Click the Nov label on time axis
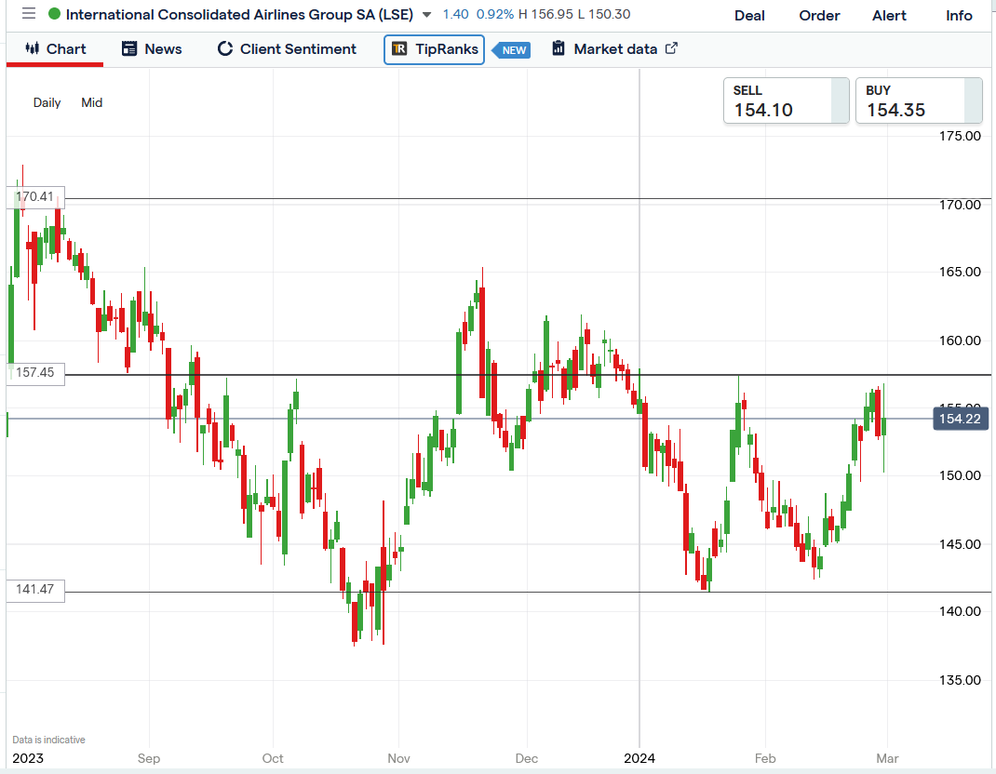 pos(399,758)
